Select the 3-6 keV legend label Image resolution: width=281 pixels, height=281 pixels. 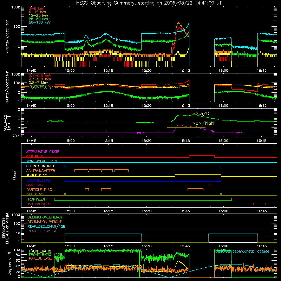tap(37, 8)
